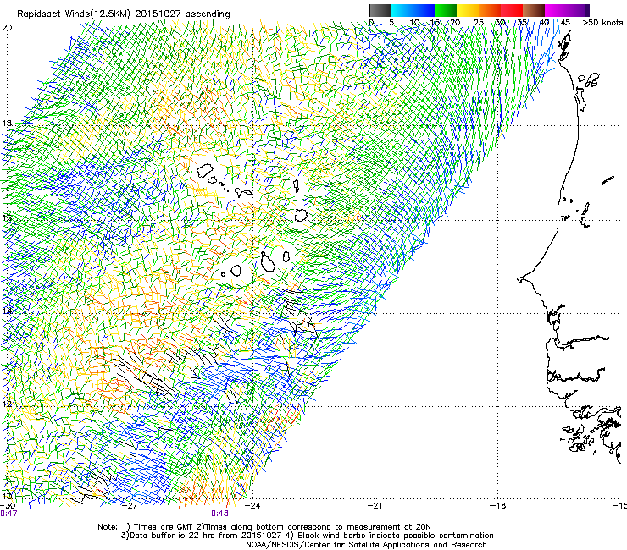The height and width of the screenshot is (550, 627).
Task: Click the note 'Black wind barbs indicate possible contamination'
Action: click(396, 536)
